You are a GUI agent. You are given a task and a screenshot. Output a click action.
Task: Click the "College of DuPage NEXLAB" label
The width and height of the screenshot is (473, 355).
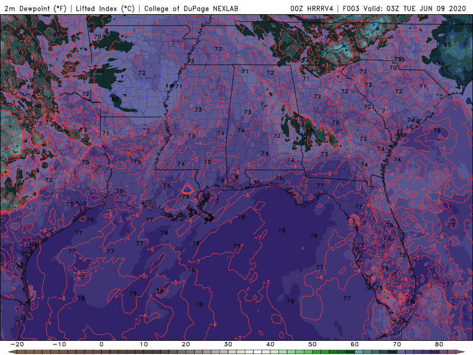click(191, 8)
